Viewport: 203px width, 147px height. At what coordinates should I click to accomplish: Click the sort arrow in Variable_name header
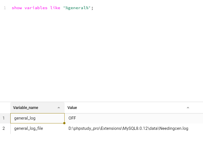(59, 108)
